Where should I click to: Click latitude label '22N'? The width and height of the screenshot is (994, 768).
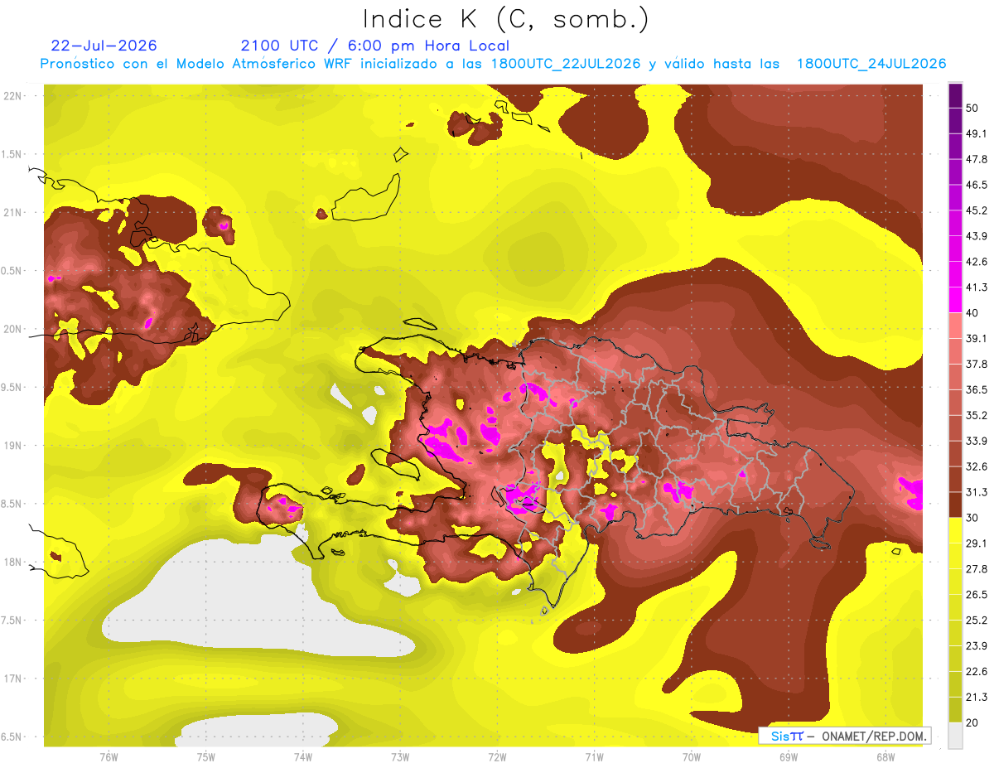[13, 96]
